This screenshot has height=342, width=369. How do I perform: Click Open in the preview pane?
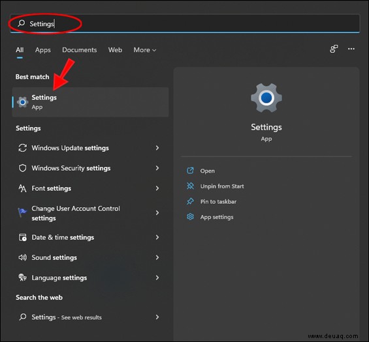(x=207, y=171)
